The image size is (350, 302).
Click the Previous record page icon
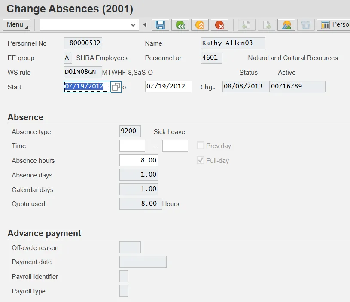point(247,25)
